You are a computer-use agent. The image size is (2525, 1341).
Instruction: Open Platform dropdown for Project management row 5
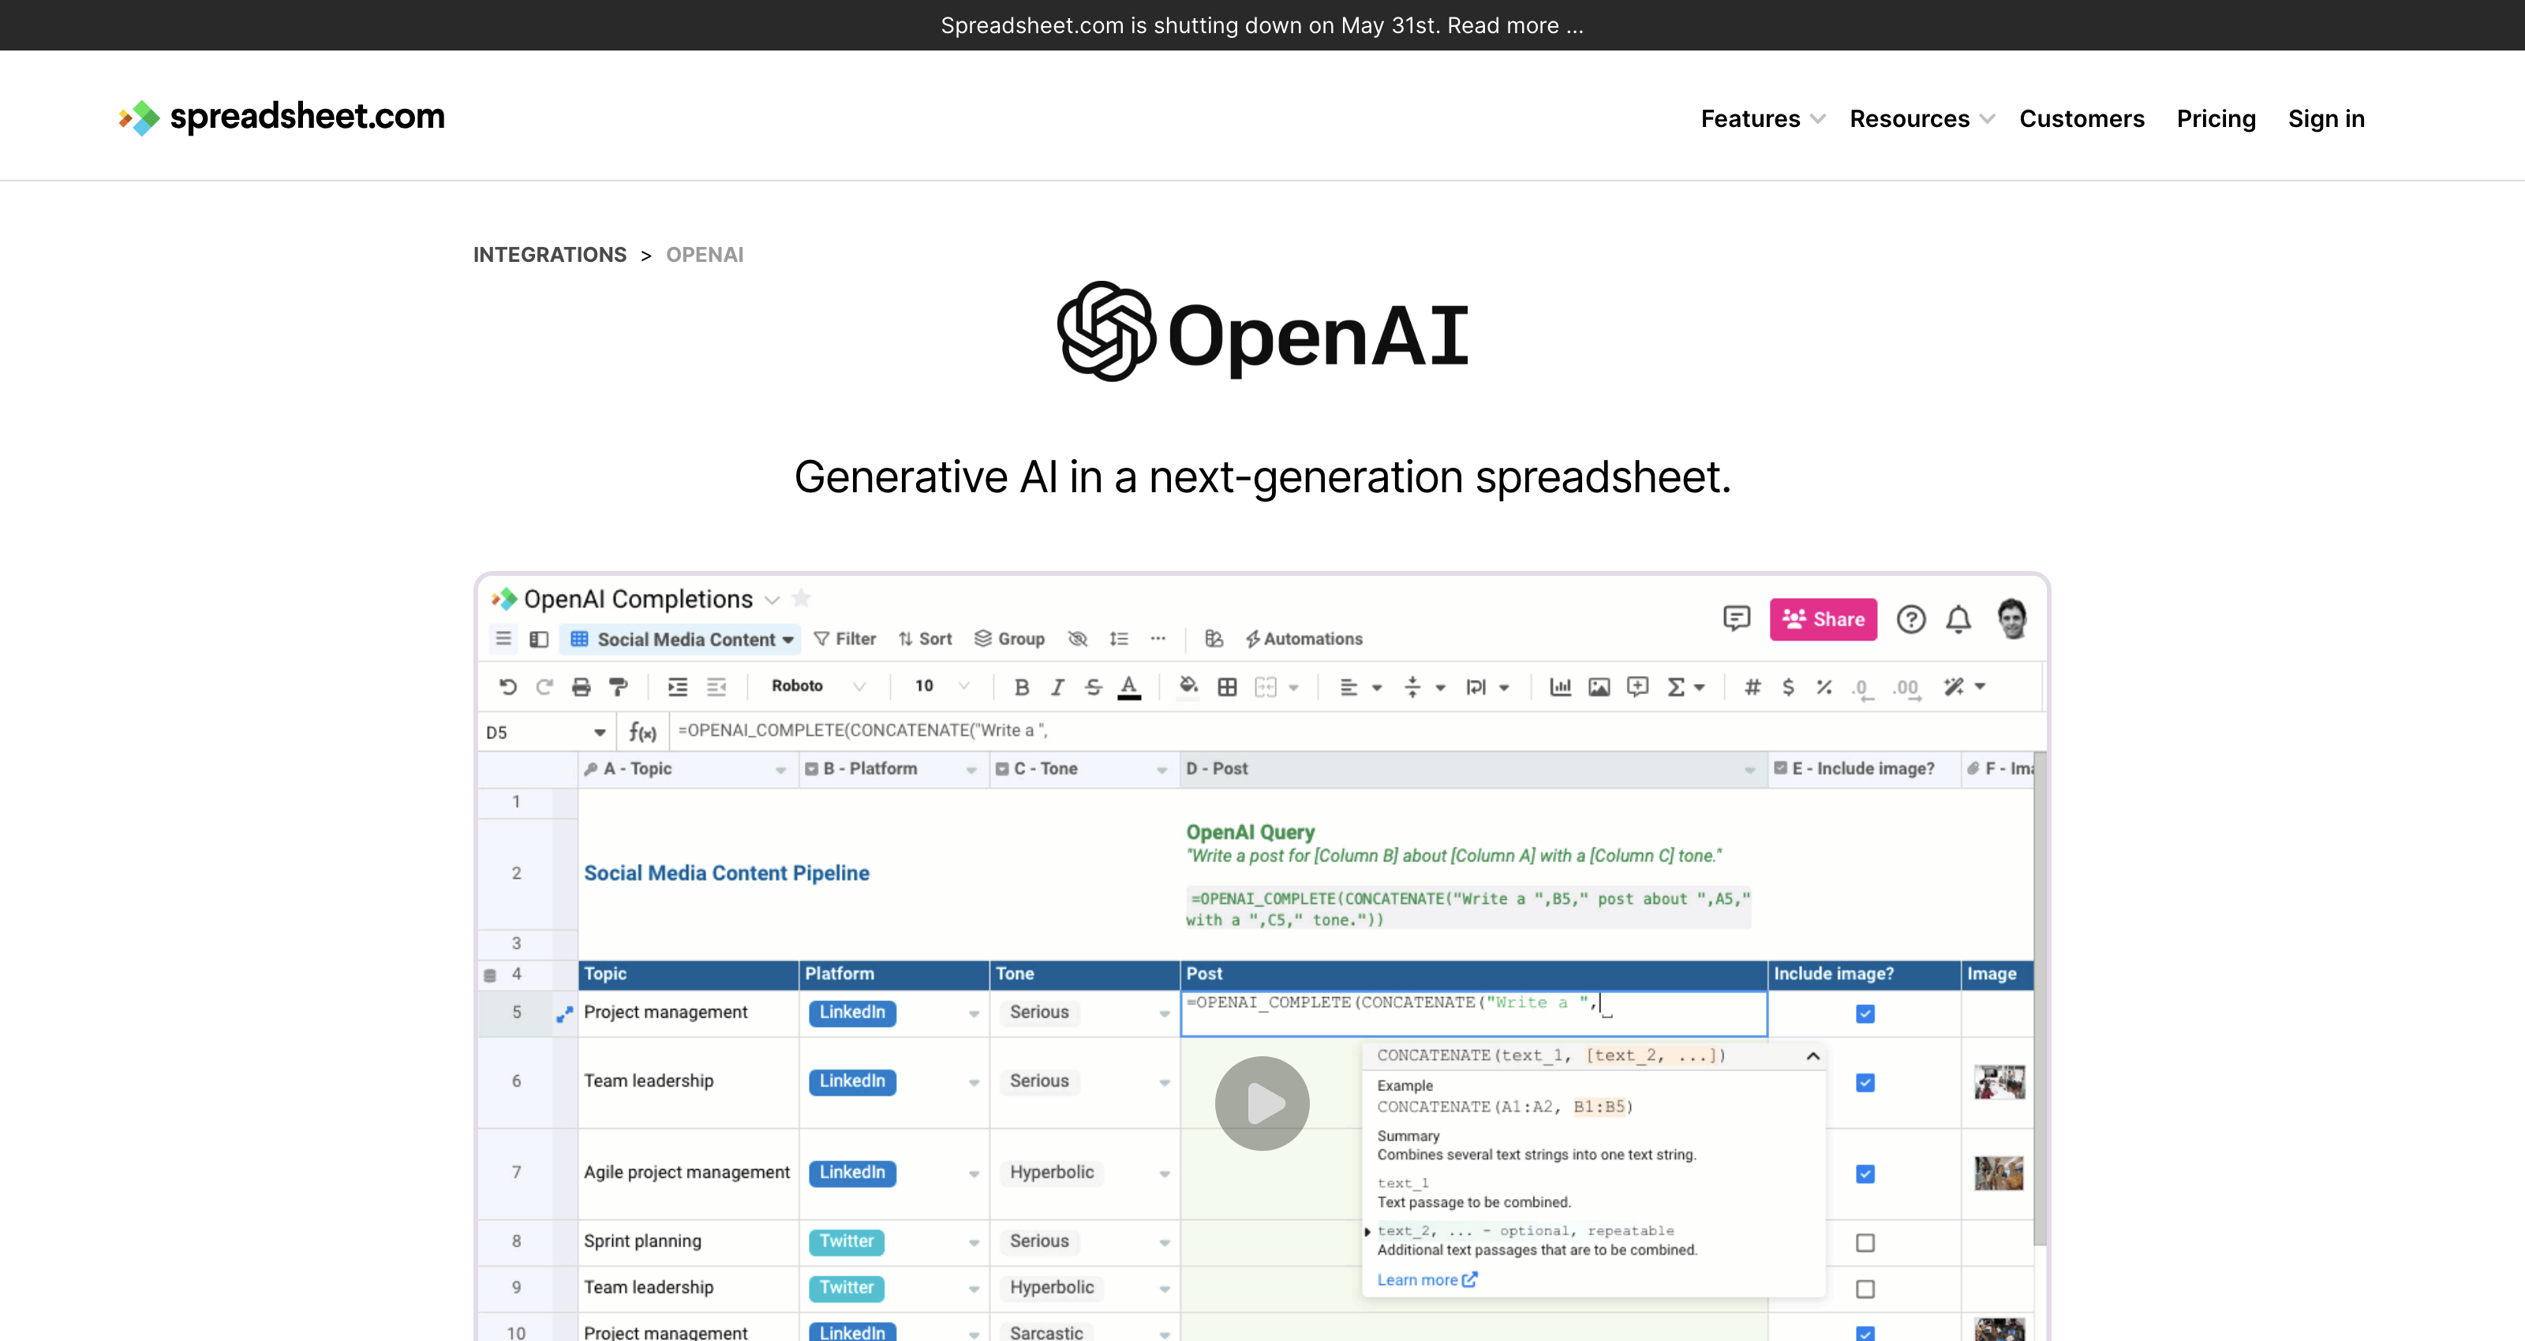974,1014
